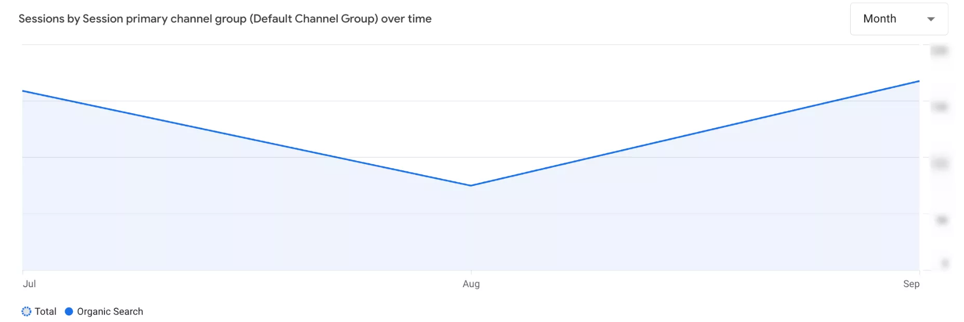964x322 pixels.
Task: Click the shaded area beneath the August point
Action: [471, 229]
